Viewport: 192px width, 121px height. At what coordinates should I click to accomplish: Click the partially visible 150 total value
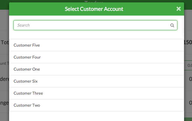coord(188,42)
